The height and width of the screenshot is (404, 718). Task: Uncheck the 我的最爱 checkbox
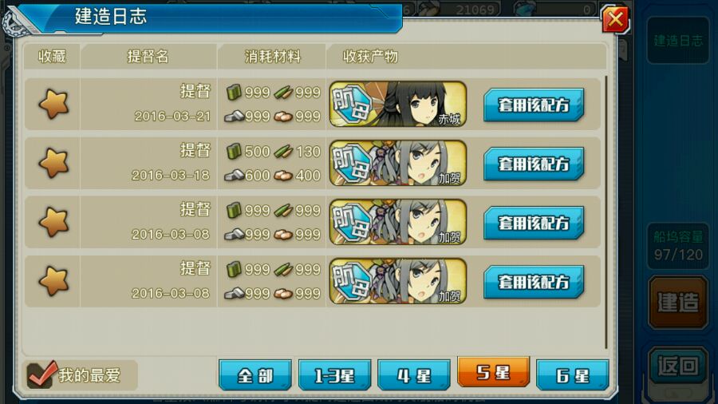pyautogui.click(x=41, y=374)
